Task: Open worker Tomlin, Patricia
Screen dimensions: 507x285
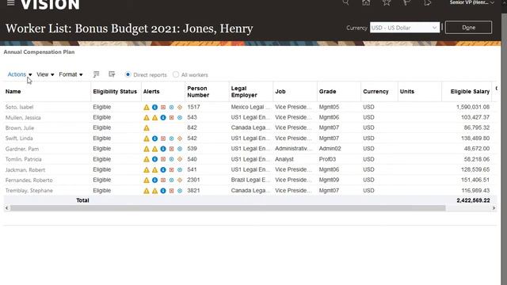Action: click(23, 159)
